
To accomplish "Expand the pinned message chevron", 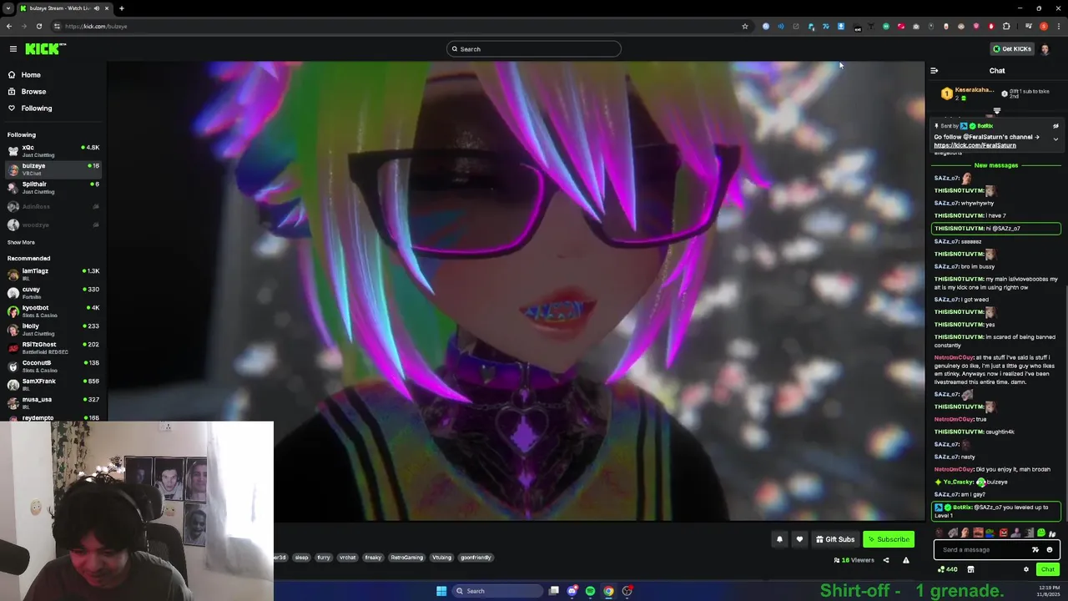I will click(x=1055, y=139).
